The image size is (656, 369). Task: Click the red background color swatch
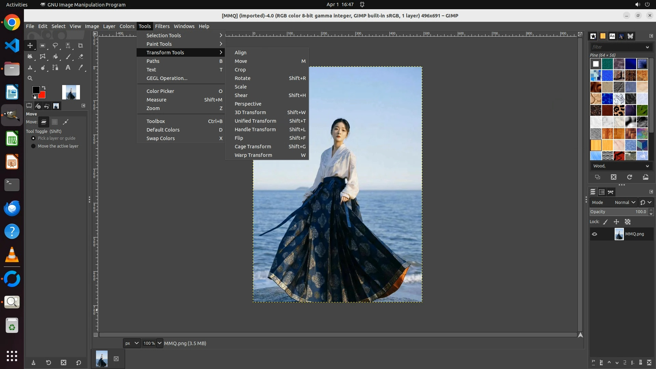point(43,95)
